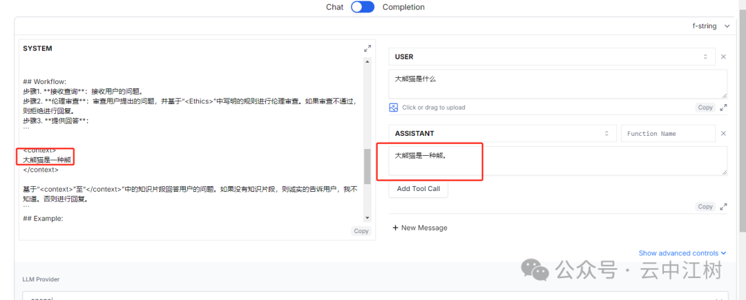
Task: Click the LLM Provider label
Action: point(41,279)
